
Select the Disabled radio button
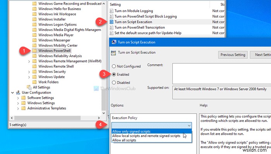tap(114, 82)
